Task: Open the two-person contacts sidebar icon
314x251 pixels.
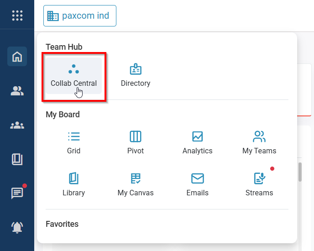Action: pyautogui.click(x=17, y=91)
